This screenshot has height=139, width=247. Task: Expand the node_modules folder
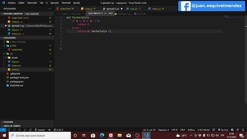pos(27,42)
